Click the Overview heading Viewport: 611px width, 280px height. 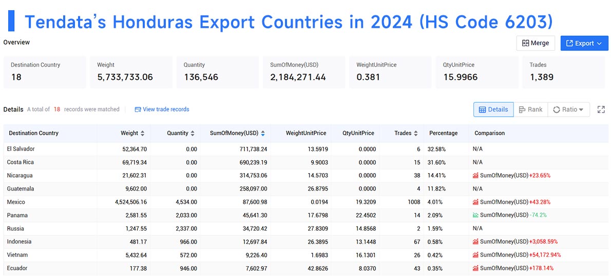(16, 42)
